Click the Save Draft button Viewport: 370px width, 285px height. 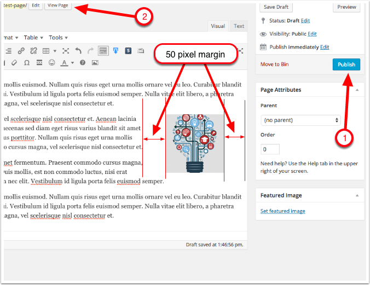(276, 7)
